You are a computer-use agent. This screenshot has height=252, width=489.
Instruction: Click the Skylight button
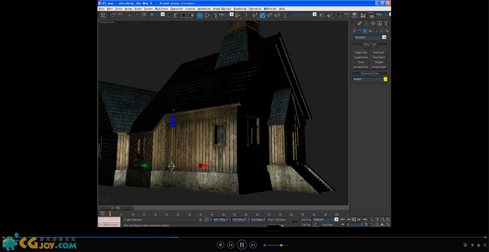coord(379,62)
